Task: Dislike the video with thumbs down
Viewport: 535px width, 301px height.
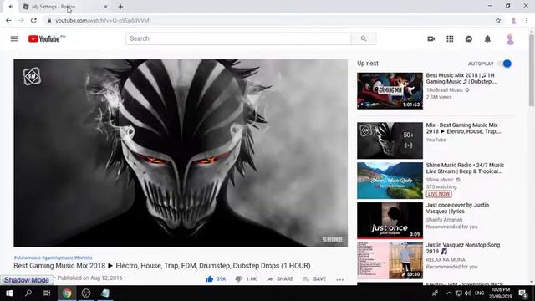Action: (239, 279)
